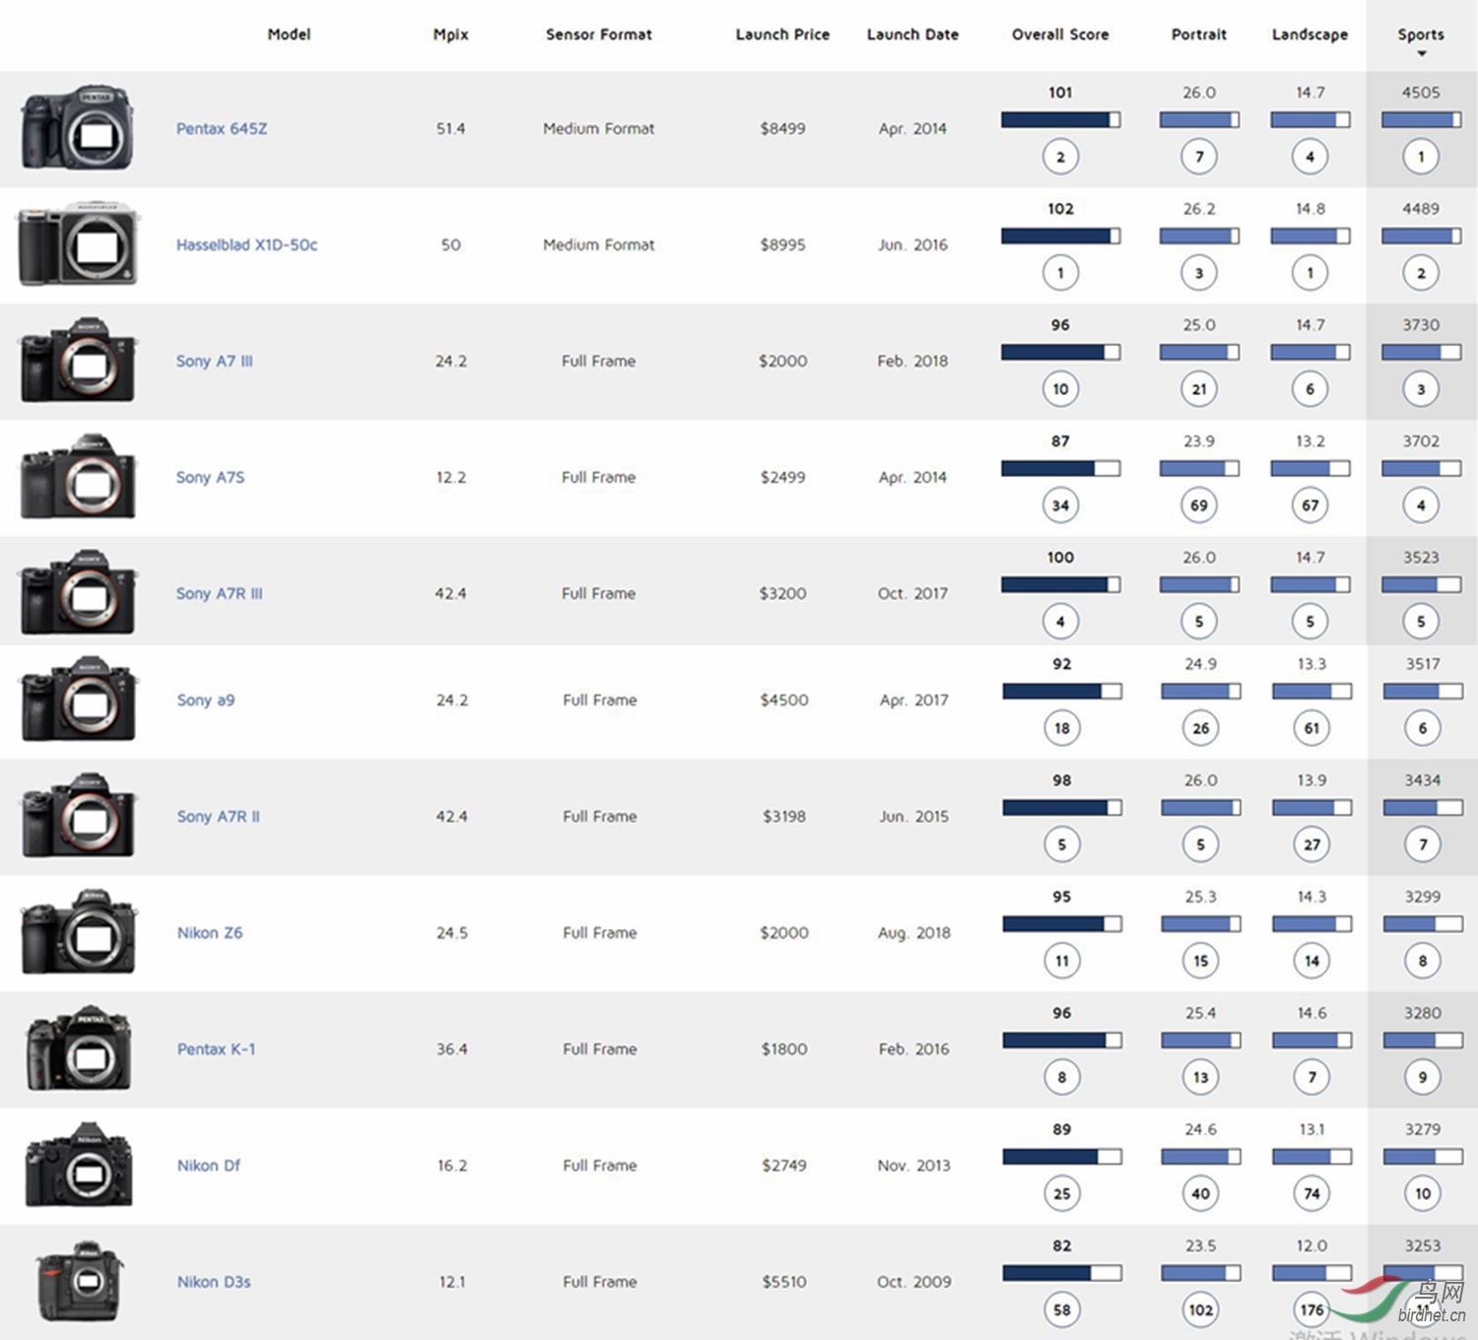Image resolution: width=1478 pixels, height=1340 pixels.
Task: Open the Nikon Df model link
Action: [209, 1165]
